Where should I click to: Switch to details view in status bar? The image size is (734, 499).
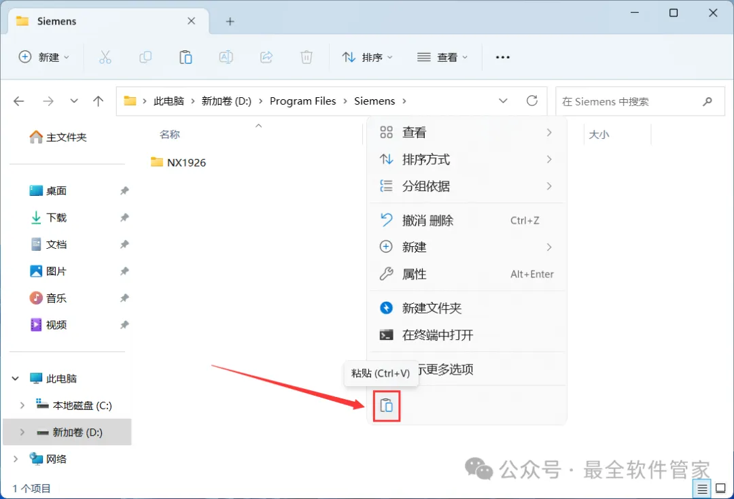pyautogui.click(x=702, y=489)
